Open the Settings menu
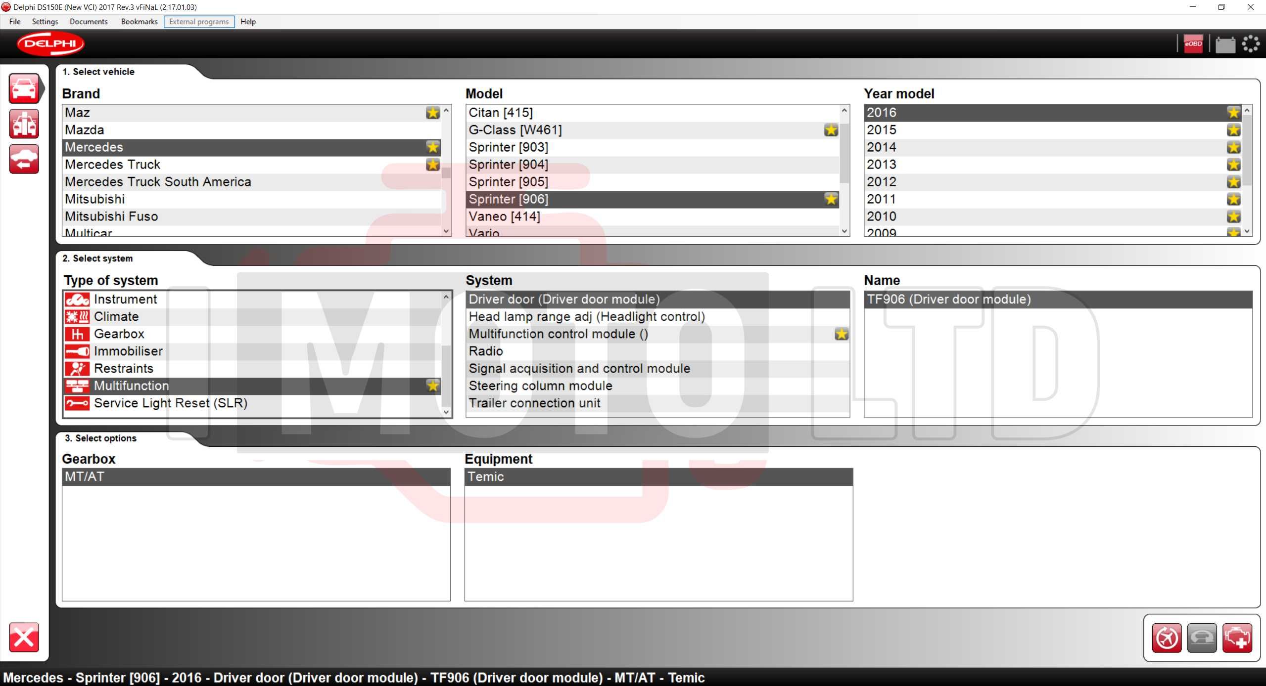Screen dimensions: 1266x686 [45, 22]
